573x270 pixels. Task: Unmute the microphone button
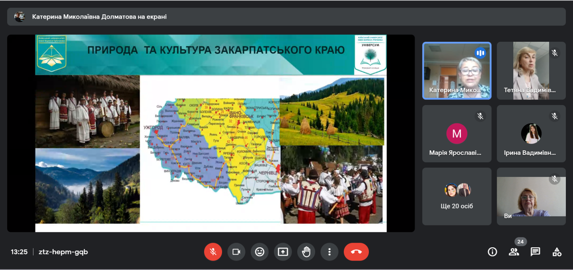[213, 252]
